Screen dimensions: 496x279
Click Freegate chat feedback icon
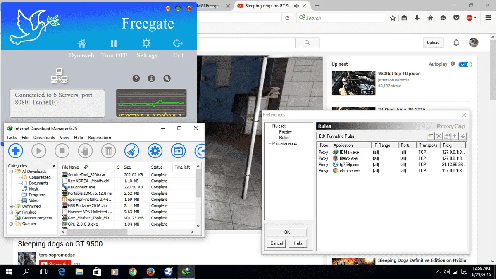tap(167, 78)
